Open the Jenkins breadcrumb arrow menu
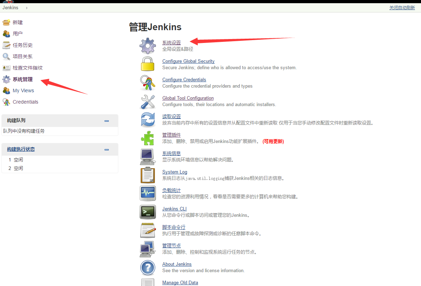 click(27, 8)
